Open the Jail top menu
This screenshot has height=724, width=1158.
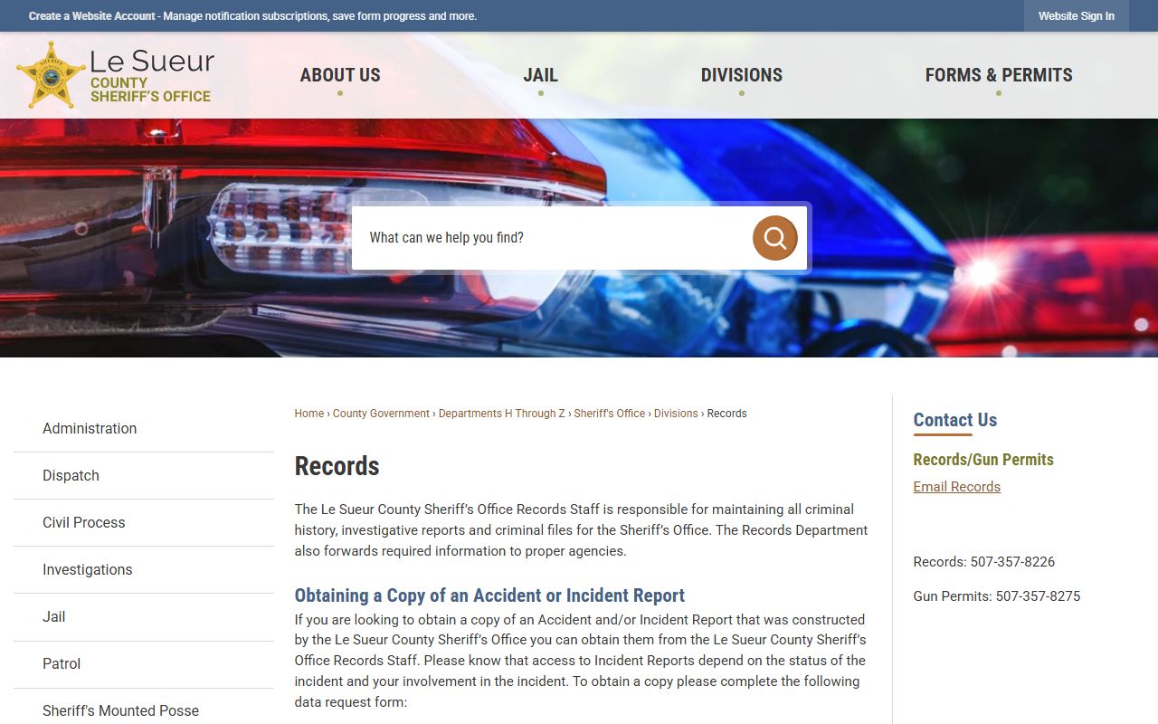pyautogui.click(x=540, y=75)
